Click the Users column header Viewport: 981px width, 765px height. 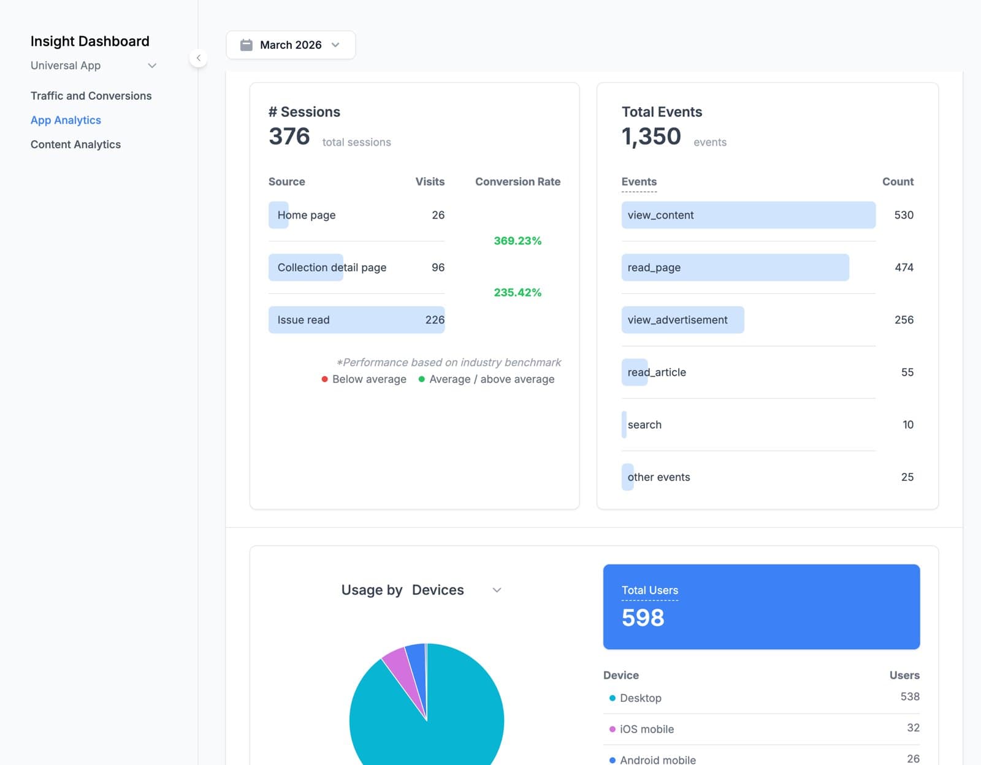pyautogui.click(x=904, y=675)
